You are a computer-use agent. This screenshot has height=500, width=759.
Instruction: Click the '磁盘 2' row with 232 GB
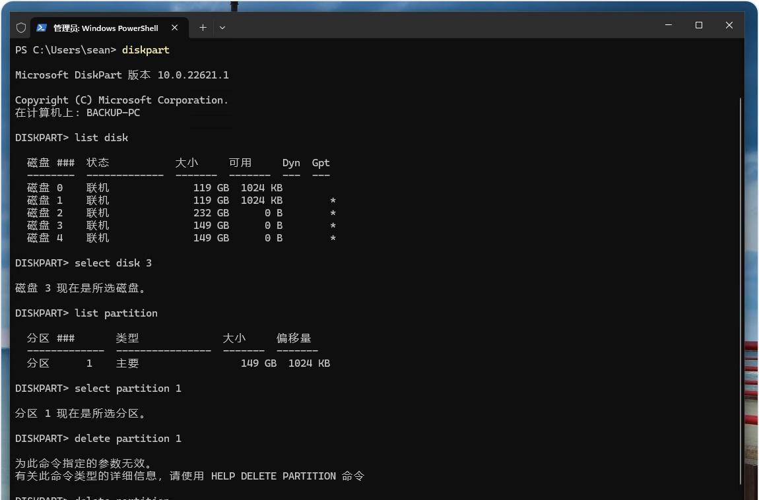[x=181, y=213]
